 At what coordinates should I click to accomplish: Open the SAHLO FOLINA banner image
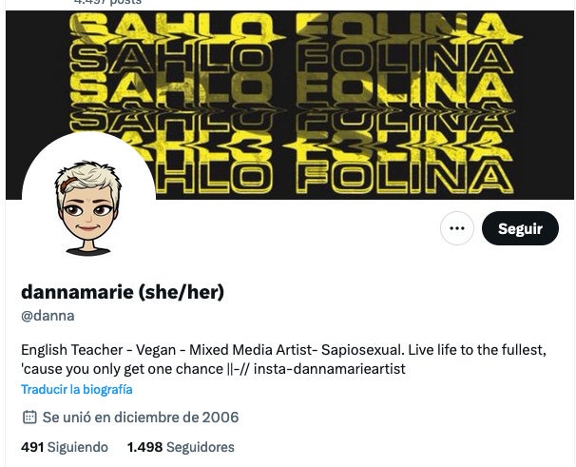(290, 106)
